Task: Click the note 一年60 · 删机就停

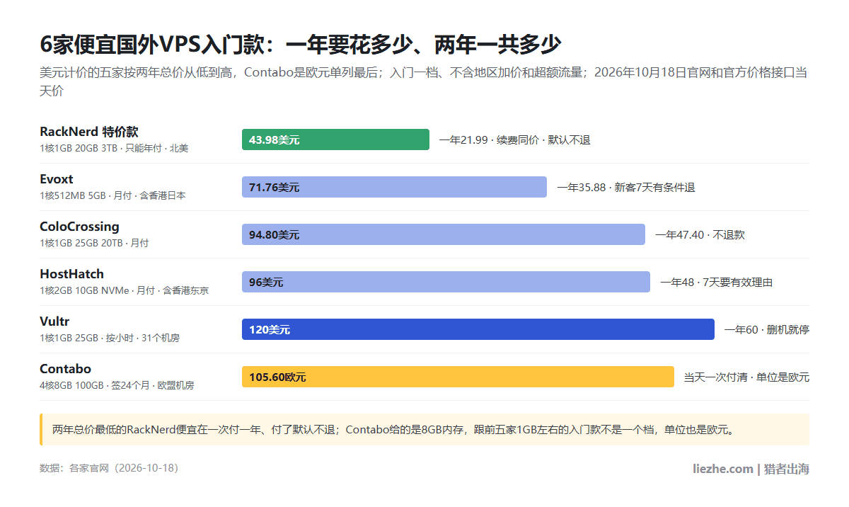Action: [x=766, y=330]
